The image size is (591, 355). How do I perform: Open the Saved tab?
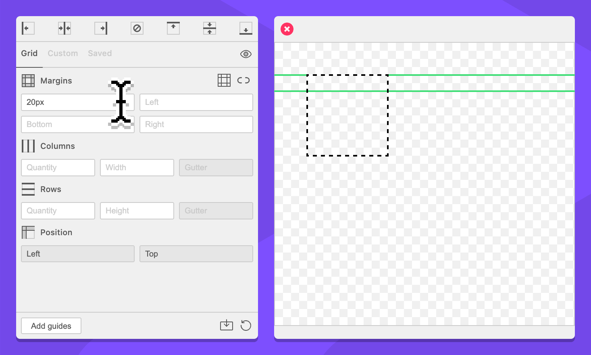coord(100,53)
